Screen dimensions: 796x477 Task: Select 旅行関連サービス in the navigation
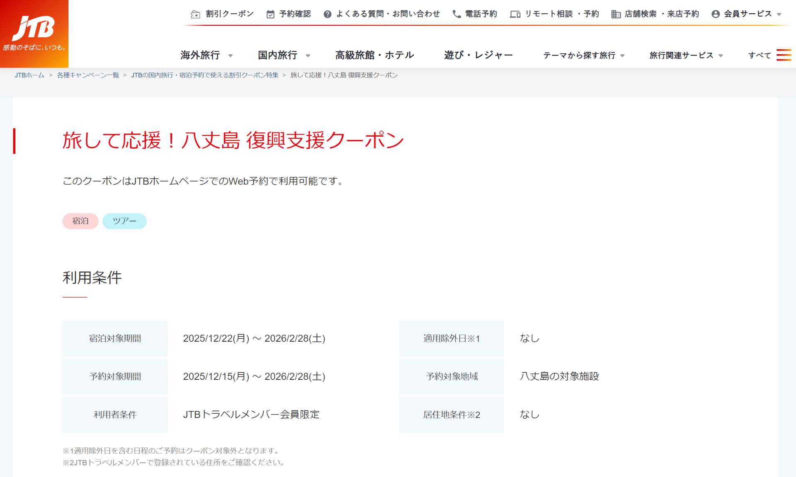point(681,55)
